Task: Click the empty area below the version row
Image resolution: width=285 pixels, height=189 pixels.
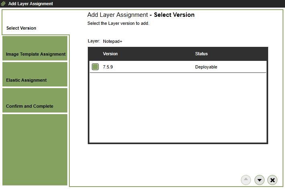Action: pos(178,107)
